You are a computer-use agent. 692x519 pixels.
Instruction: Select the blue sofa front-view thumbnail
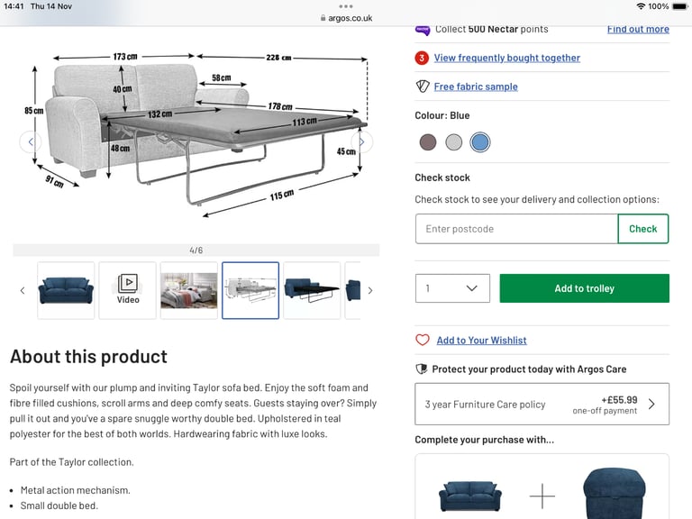pos(66,290)
